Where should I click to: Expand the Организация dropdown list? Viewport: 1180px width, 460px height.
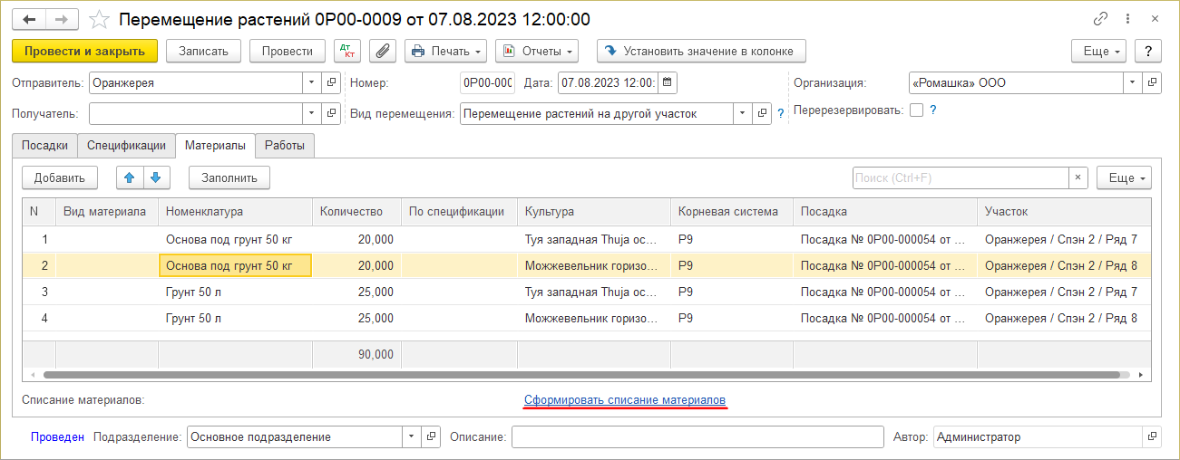(x=1132, y=83)
